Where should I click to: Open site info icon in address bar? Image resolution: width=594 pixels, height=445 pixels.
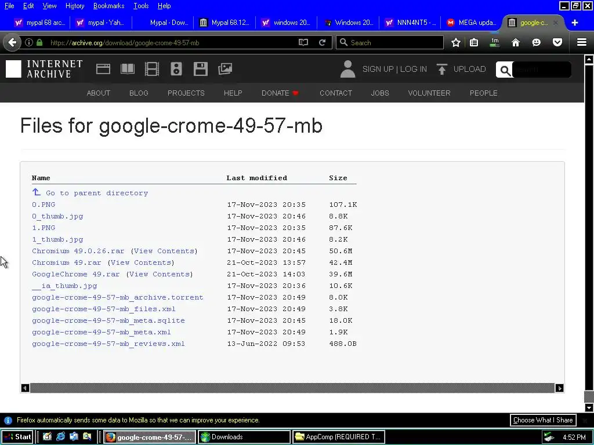(29, 42)
